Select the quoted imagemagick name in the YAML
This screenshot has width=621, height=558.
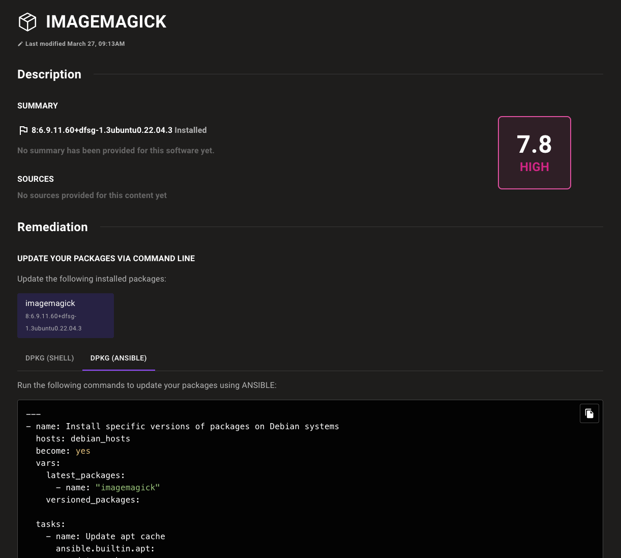[128, 487]
